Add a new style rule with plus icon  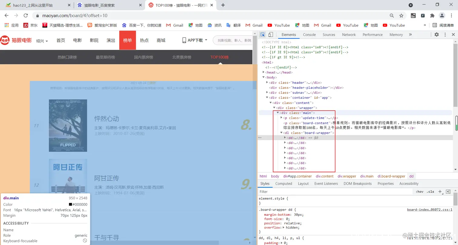(x=440, y=192)
